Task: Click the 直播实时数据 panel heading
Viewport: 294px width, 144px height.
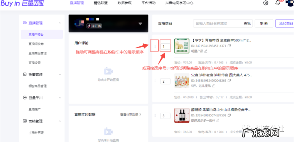Action: (85, 114)
